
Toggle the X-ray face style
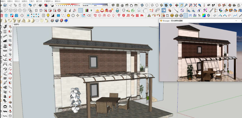142,5
